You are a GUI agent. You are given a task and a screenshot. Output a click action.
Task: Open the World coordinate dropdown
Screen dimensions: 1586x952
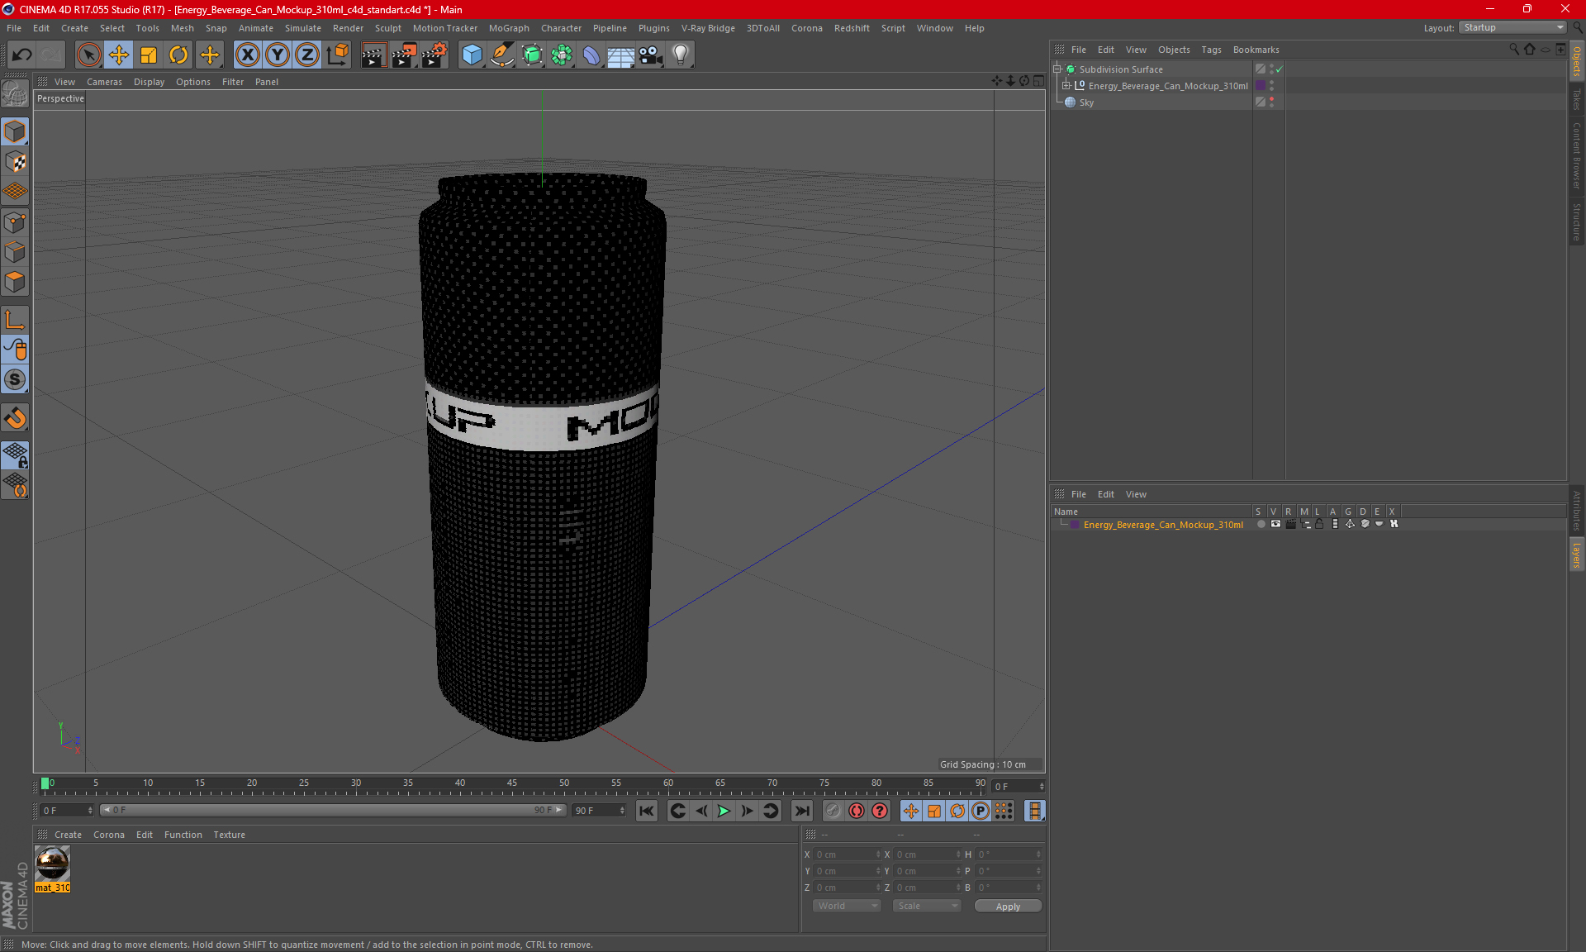pyautogui.click(x=847, y=906)
